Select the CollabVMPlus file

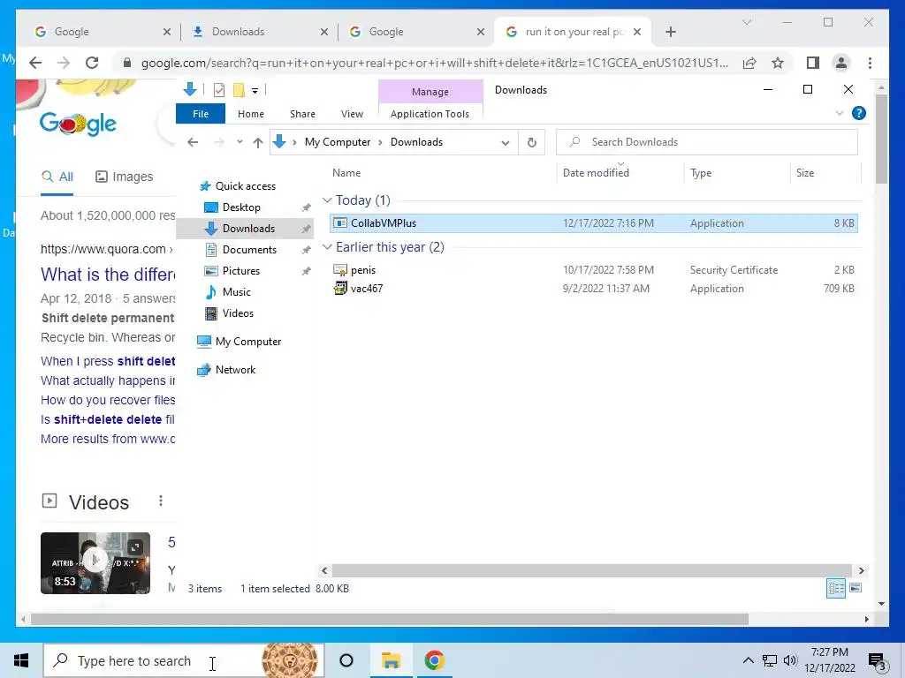594,223
